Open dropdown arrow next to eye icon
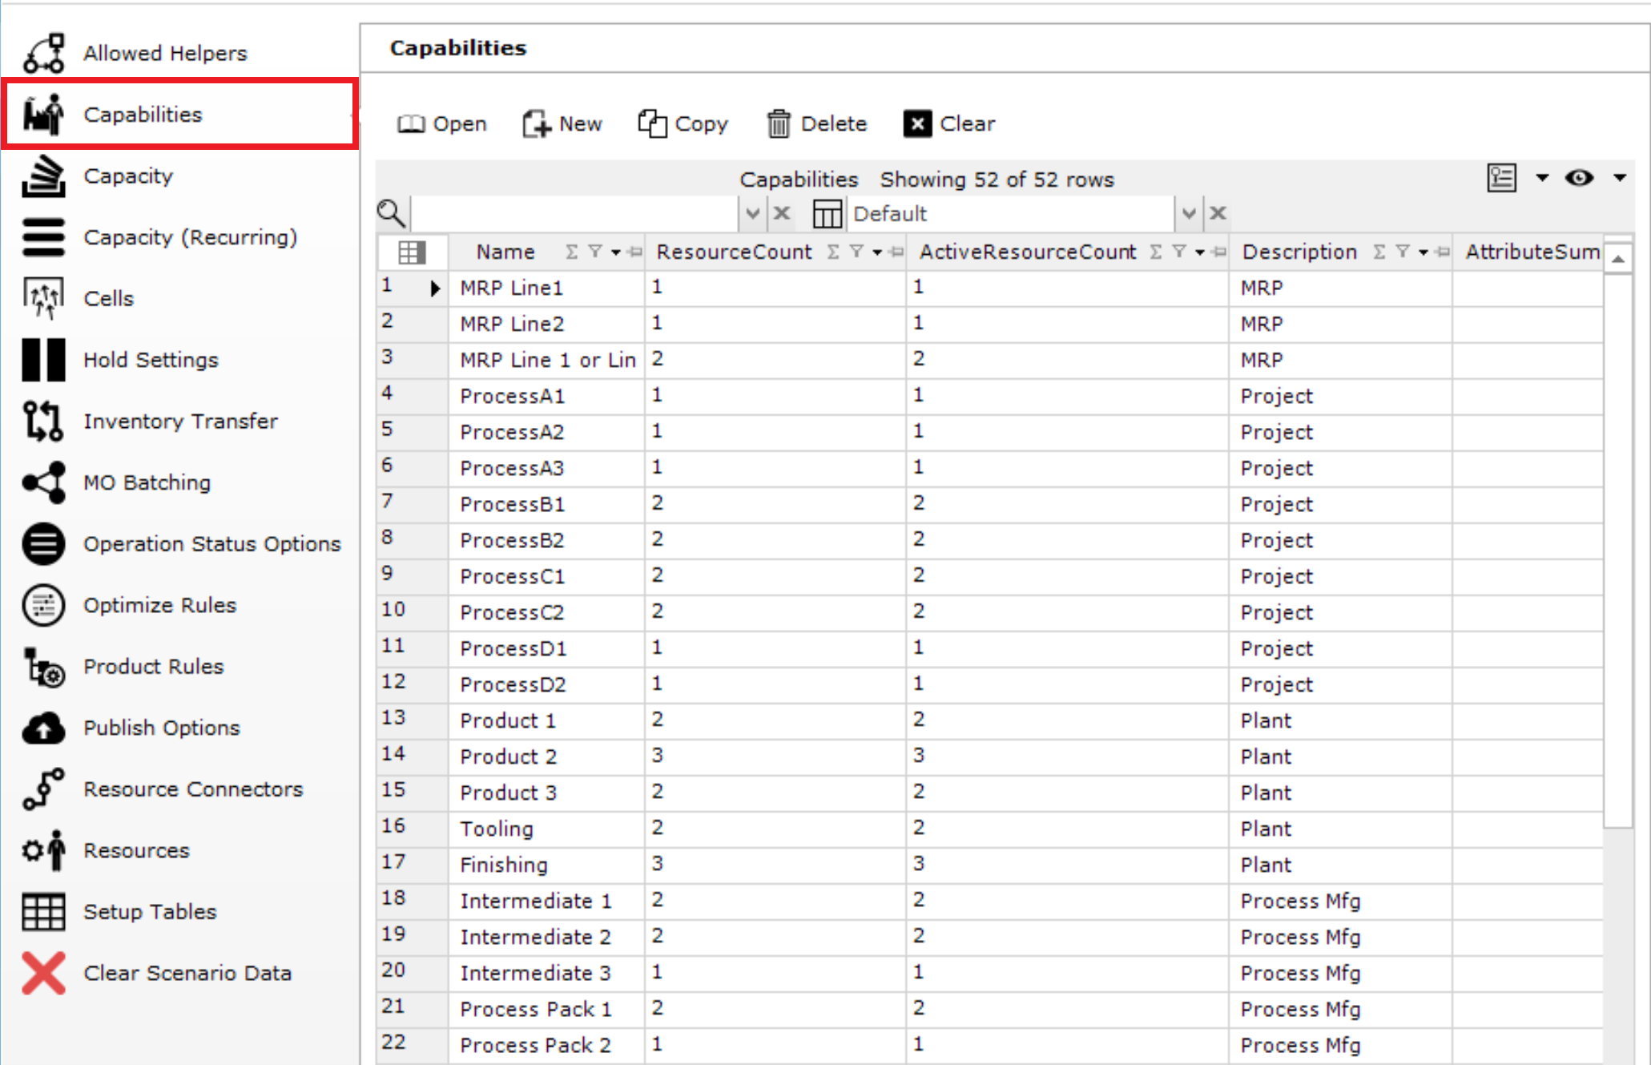The height and width of the screenshot is (1065, 1651). point(1620,178)
